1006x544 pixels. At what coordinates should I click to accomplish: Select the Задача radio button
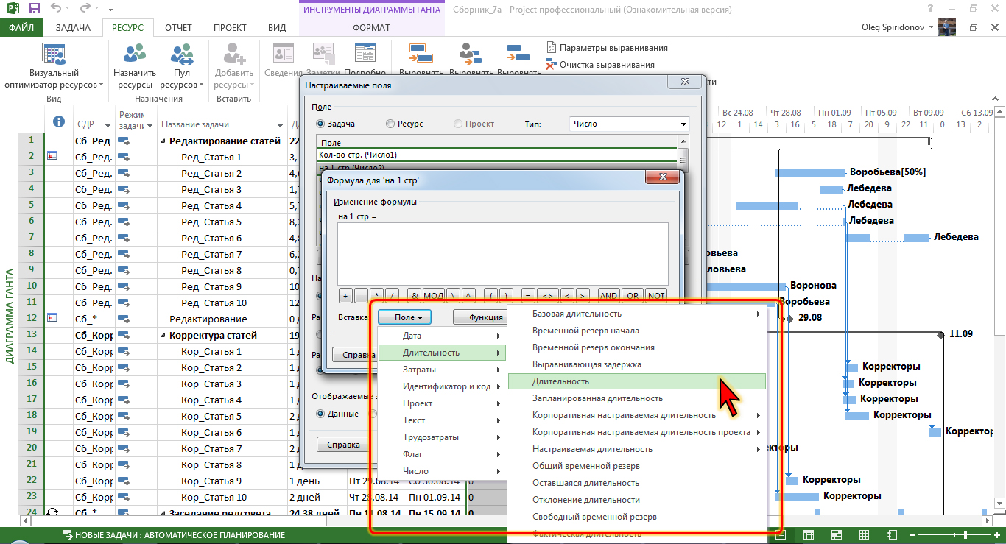(x=320, y=124)
